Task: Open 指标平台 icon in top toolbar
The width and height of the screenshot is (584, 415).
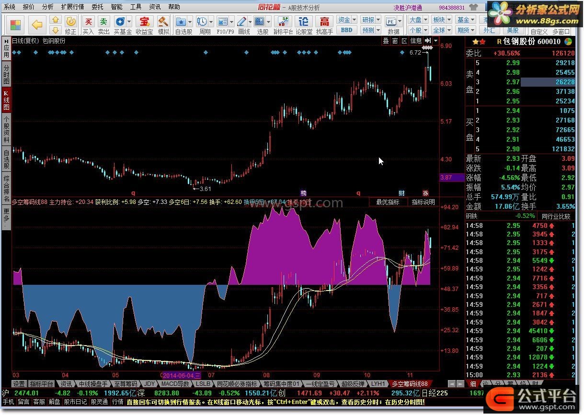Action: [283, 25]
